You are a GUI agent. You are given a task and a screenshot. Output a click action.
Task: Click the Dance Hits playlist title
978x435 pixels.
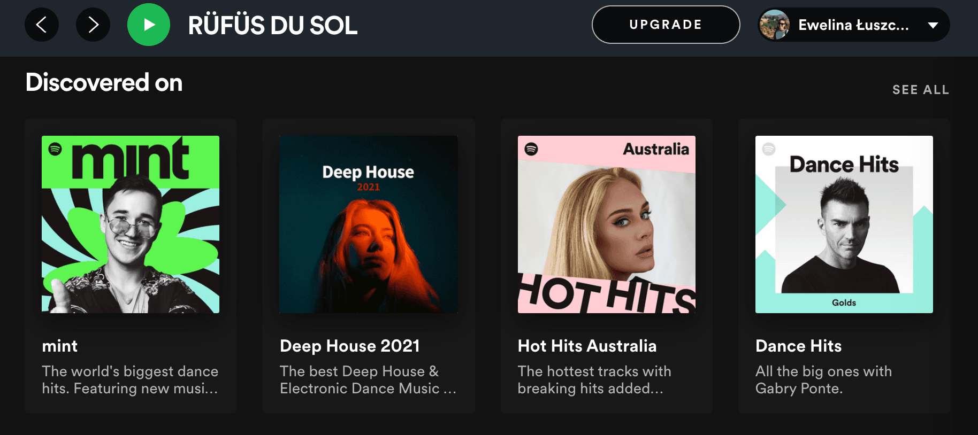pos(798,346)
